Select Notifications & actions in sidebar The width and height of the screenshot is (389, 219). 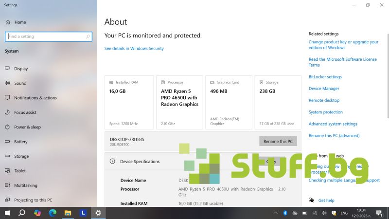35,98
